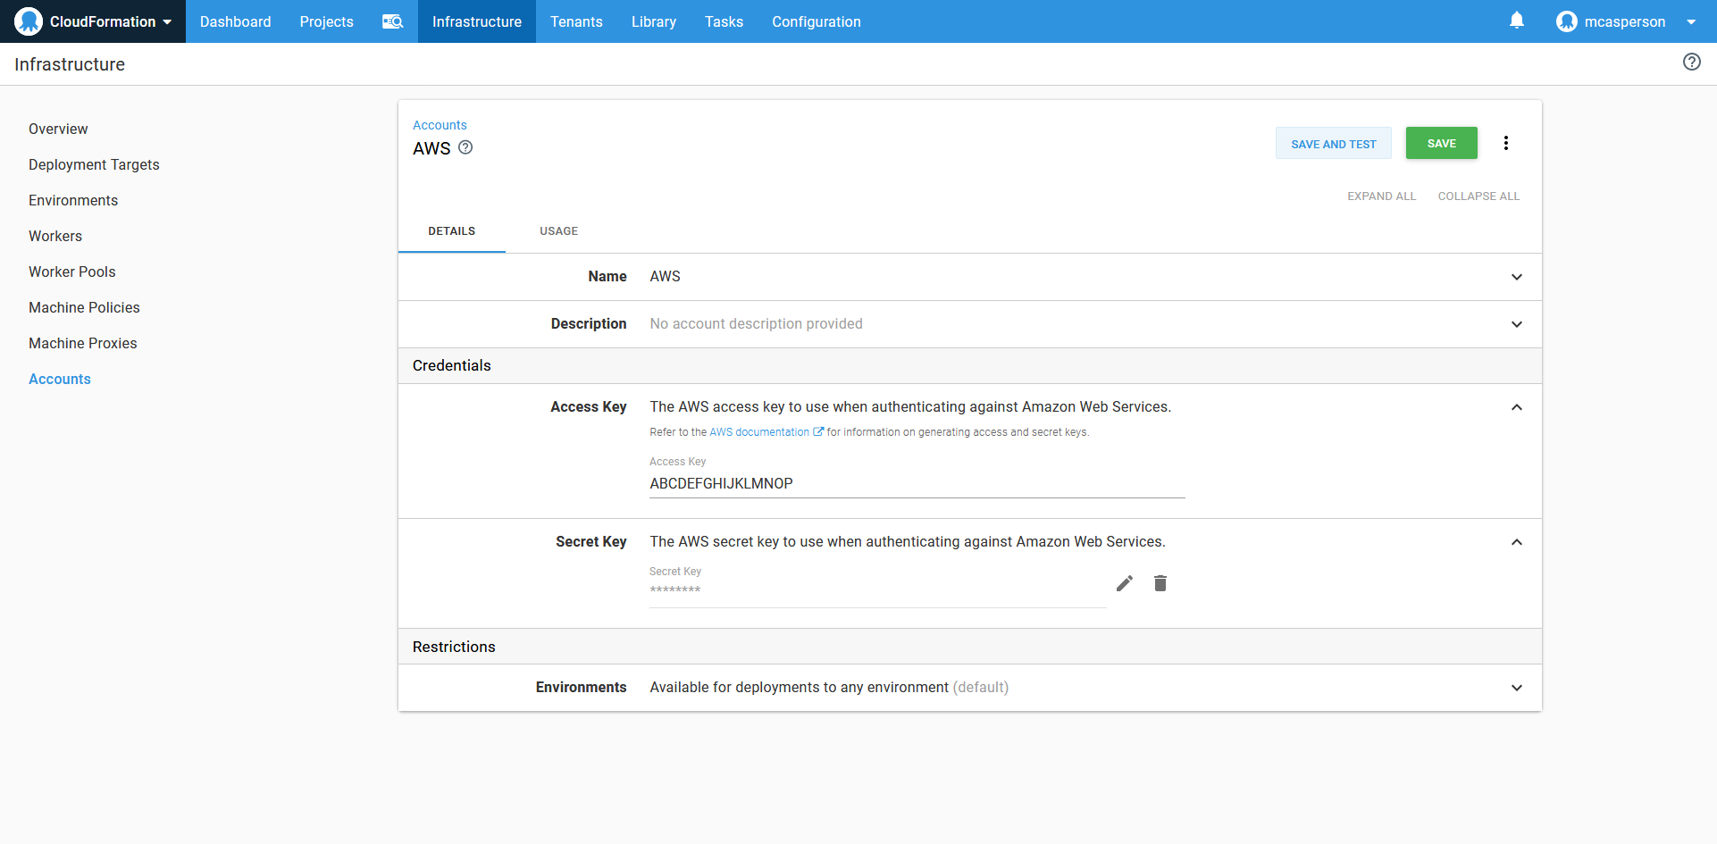
Task: Click the green Save button
Action: tap(1441, 144)
